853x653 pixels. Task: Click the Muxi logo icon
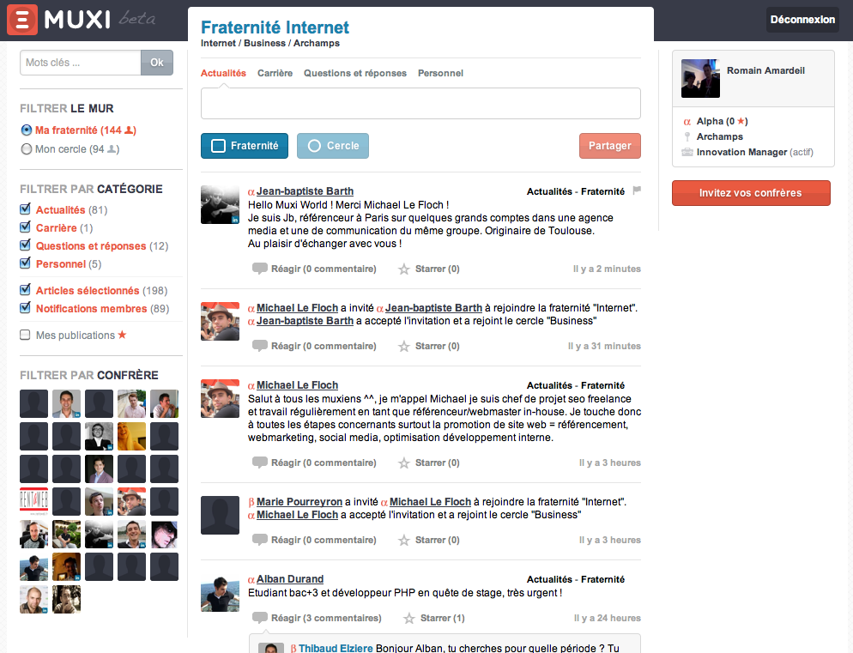tap(22, 20)
